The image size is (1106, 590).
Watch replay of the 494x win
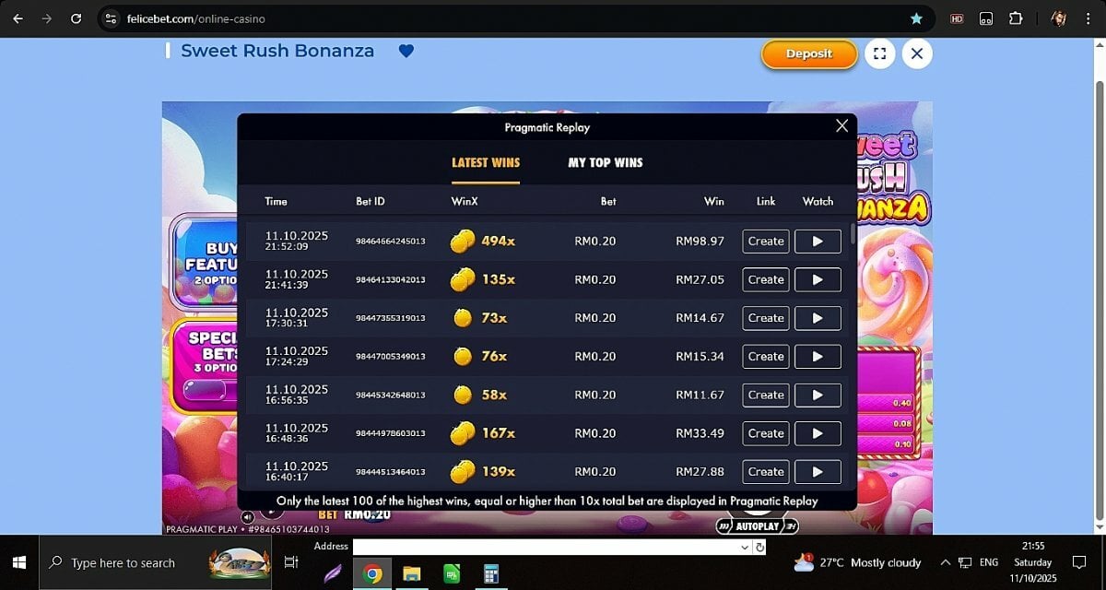click(x=817, y=242)
